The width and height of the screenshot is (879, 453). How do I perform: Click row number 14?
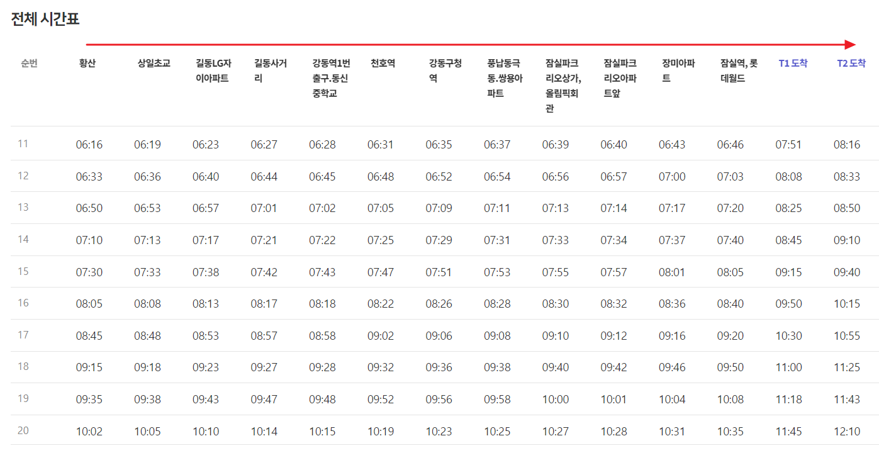click(x=23, y=240)
